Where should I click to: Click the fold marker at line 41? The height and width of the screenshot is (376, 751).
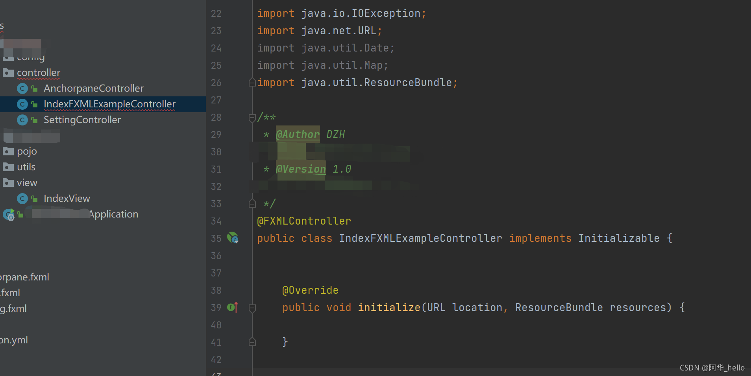point(252,342)
